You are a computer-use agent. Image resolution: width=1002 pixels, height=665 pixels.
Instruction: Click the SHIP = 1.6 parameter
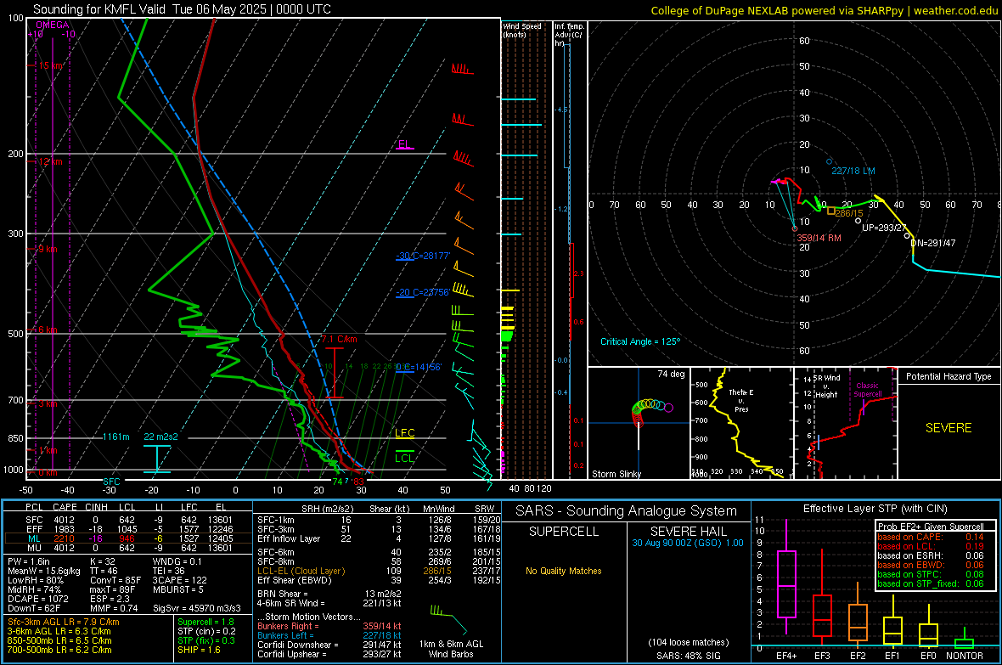pyautogui.click(x=199, y=650)
